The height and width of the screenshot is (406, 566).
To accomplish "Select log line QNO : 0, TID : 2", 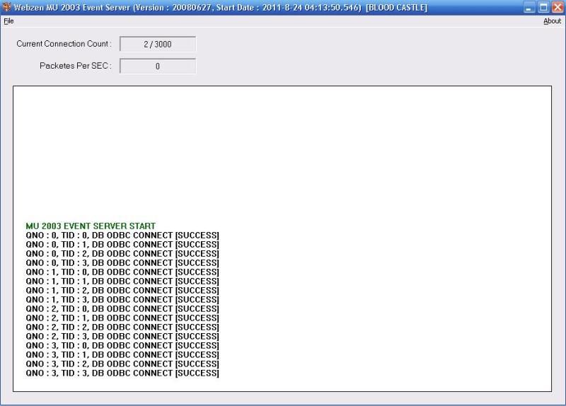I will click(x=122, y=254).
